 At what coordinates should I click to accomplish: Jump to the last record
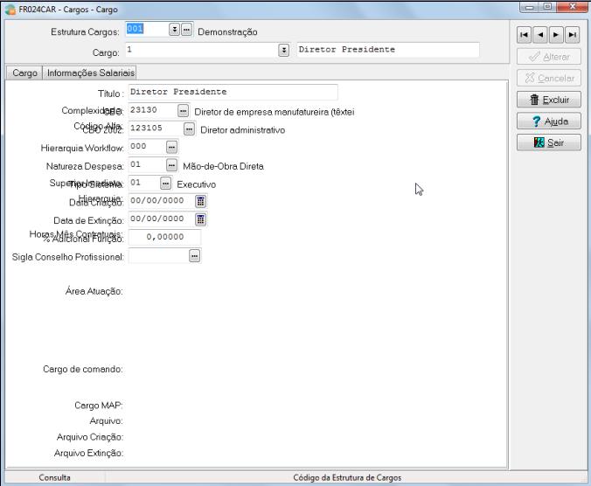(x=572, y=36)
